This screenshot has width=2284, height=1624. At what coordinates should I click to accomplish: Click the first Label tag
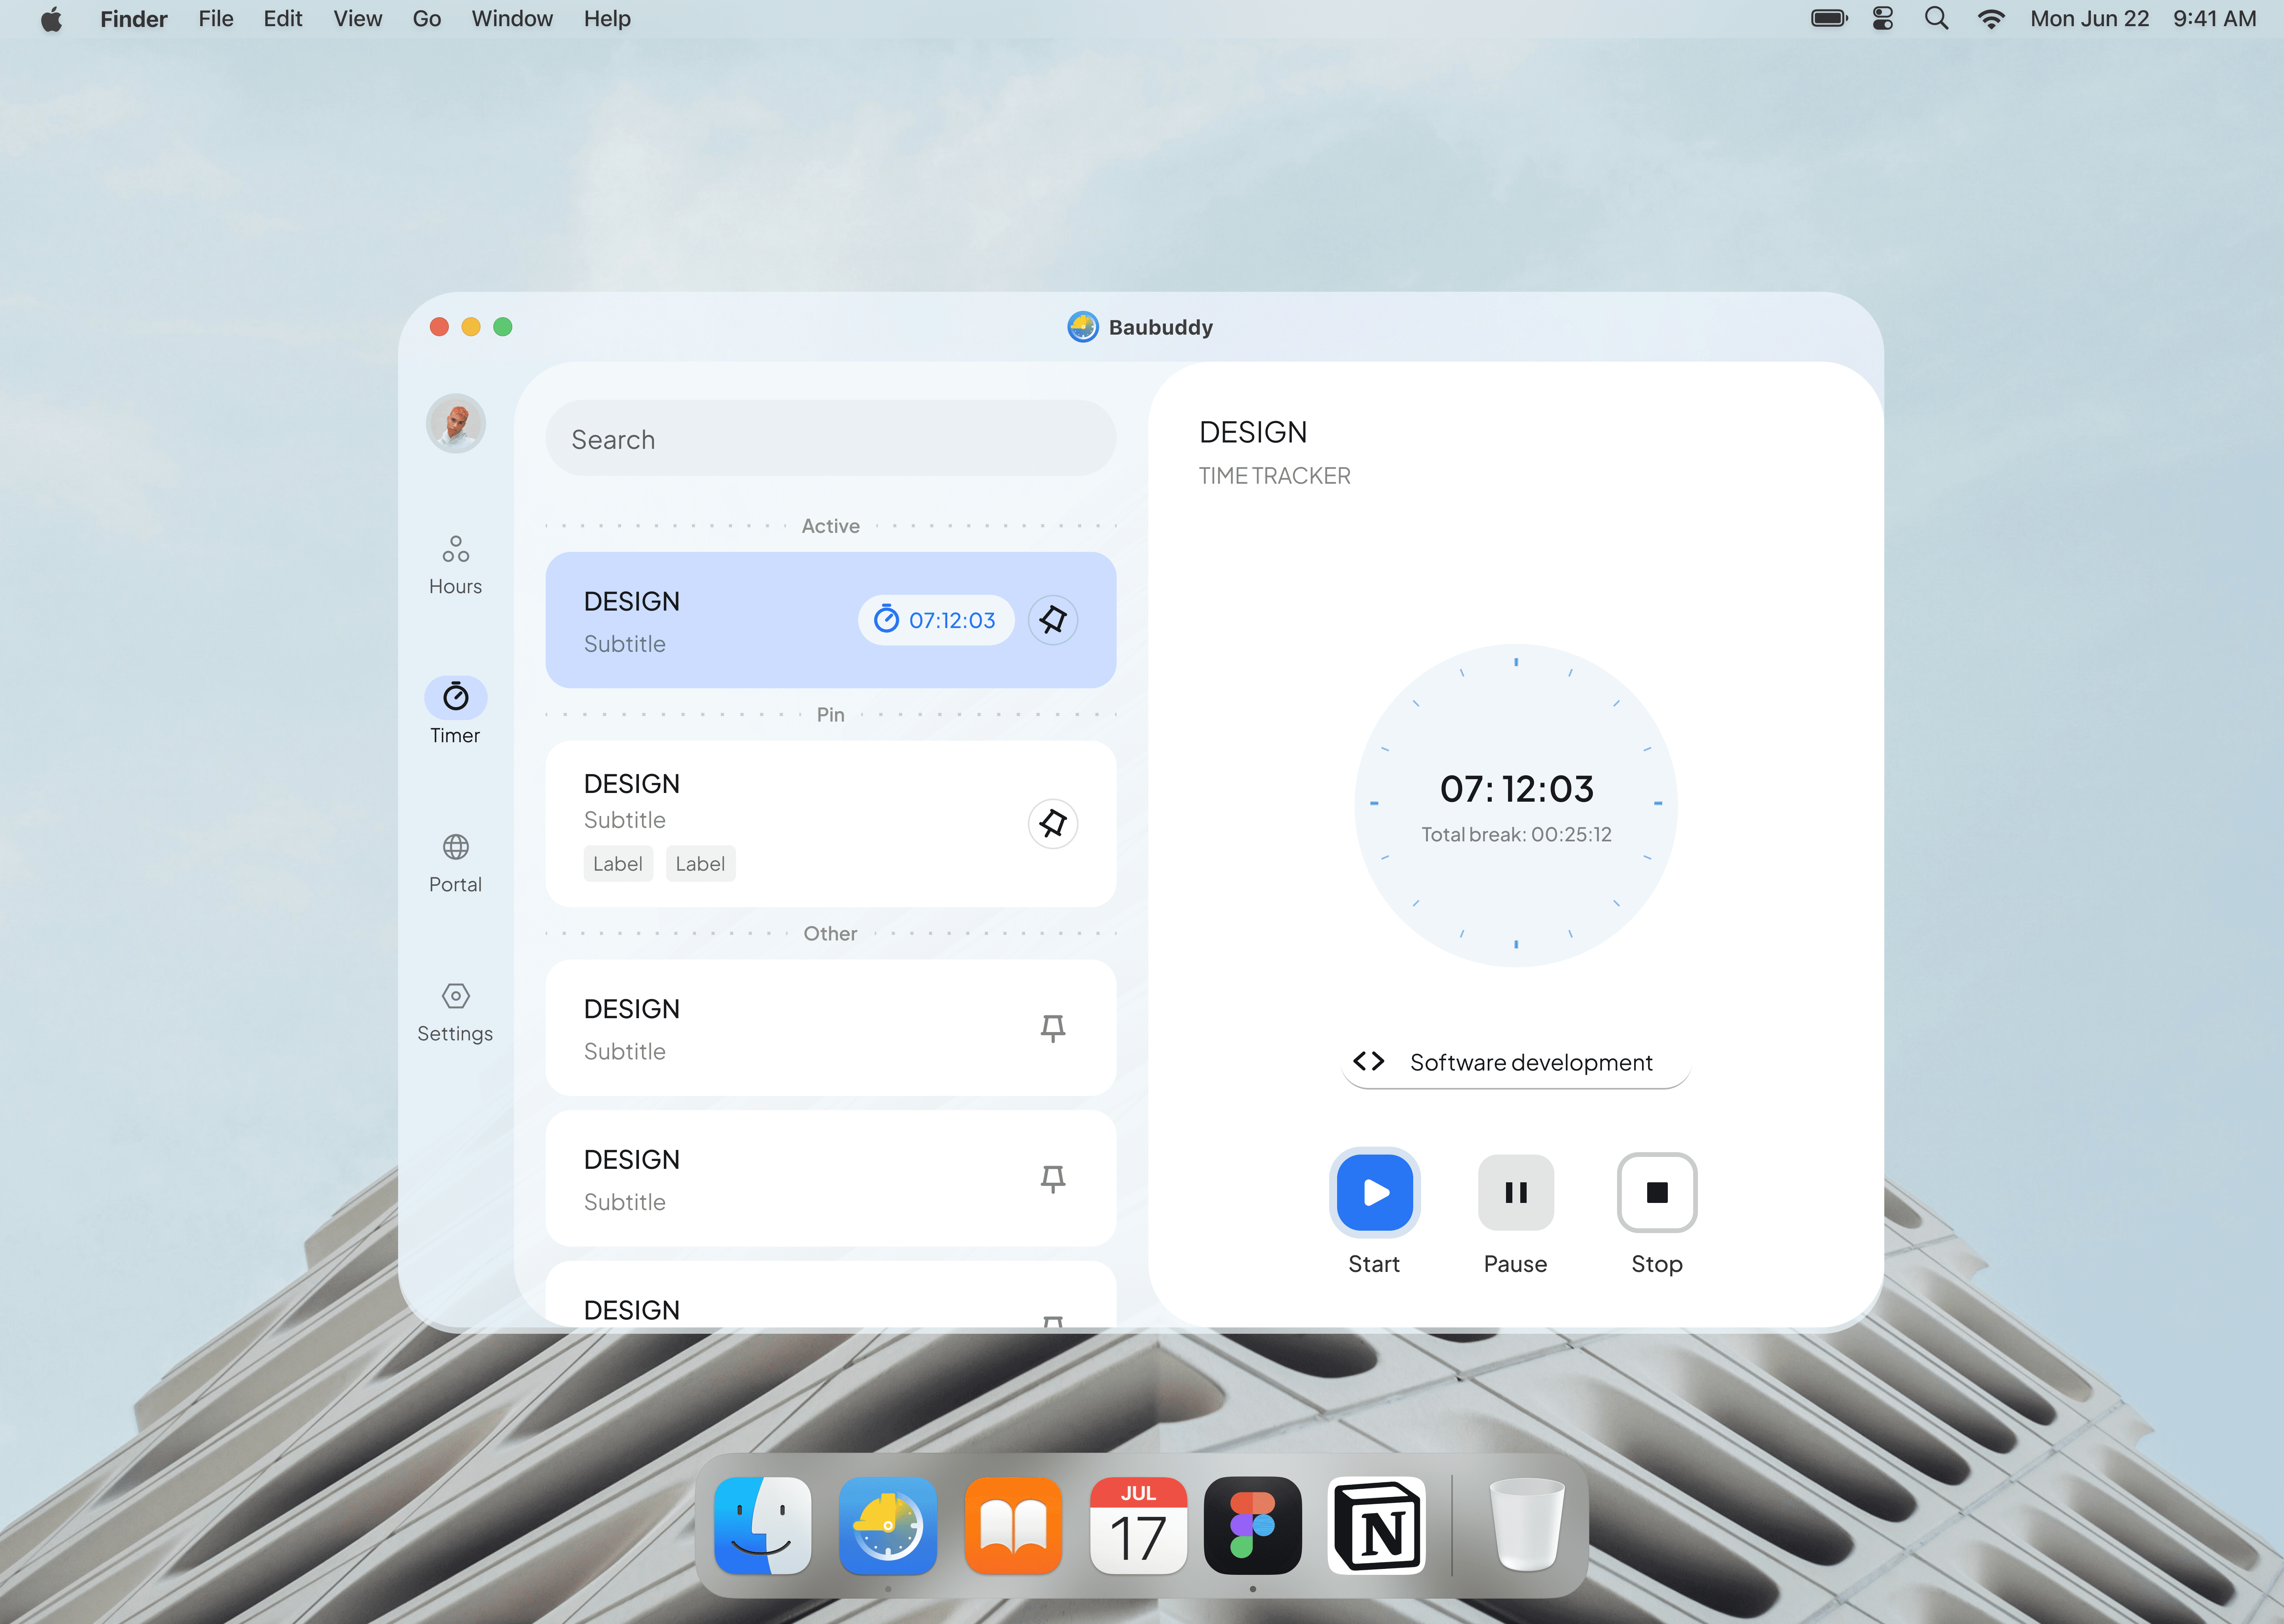point(618,864)
